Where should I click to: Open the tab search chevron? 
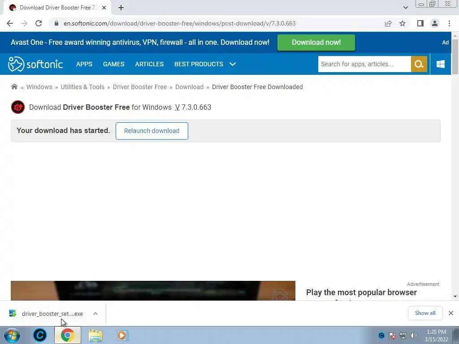click(x=405, y=8)
